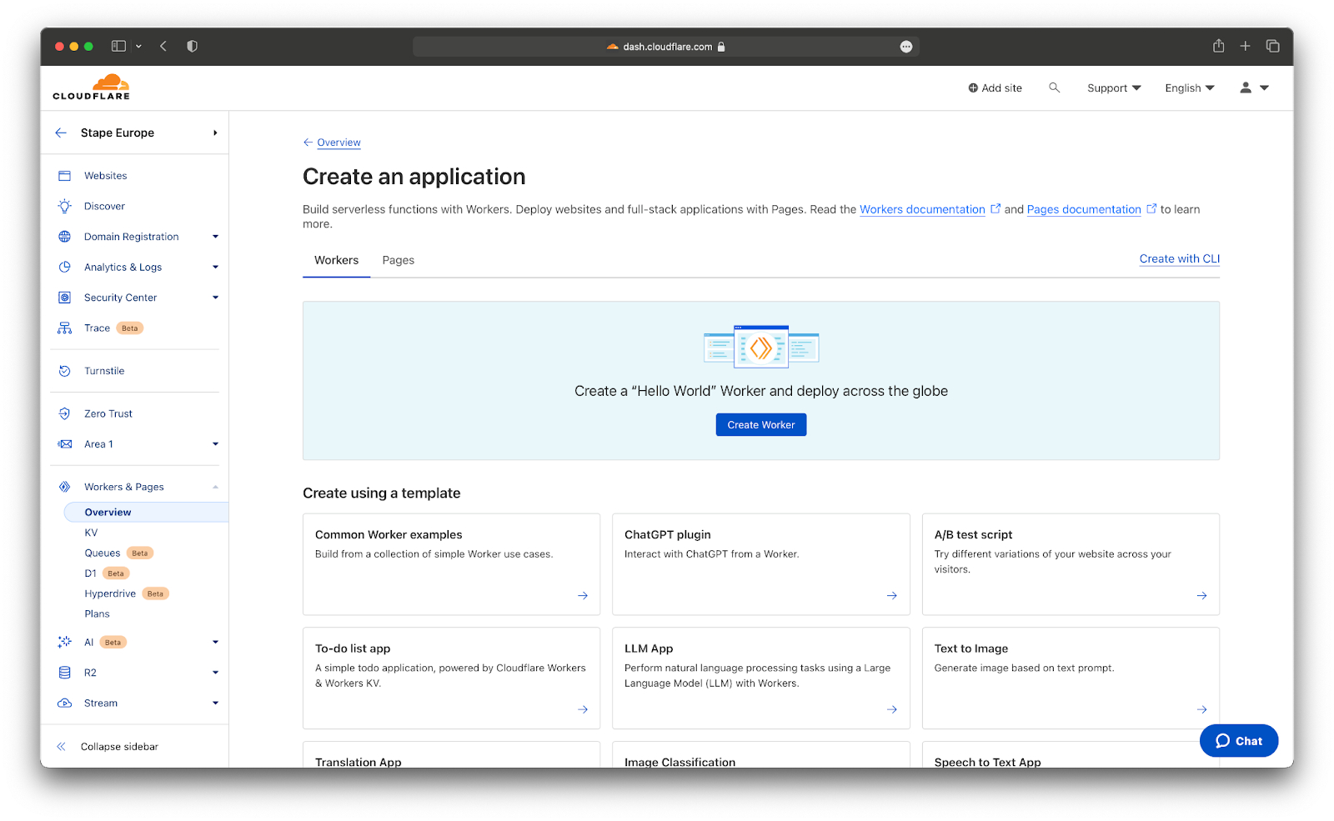Screen dimensions: 1334x821
Task: Expand the R2 submenu arrow
Action: coord(215,673)
